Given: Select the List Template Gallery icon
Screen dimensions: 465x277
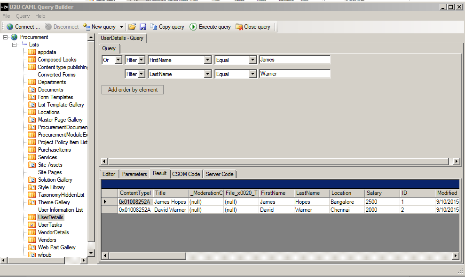Looking at the screenshot, I should pos(32,105).
